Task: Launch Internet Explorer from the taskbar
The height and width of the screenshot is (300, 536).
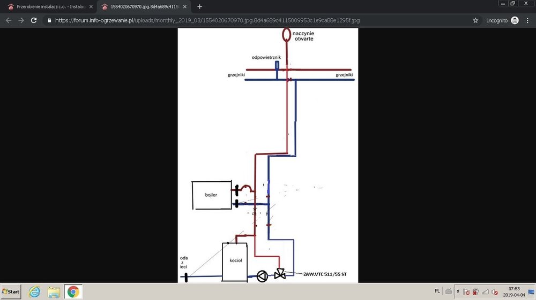Action: (x=35, y=292)
